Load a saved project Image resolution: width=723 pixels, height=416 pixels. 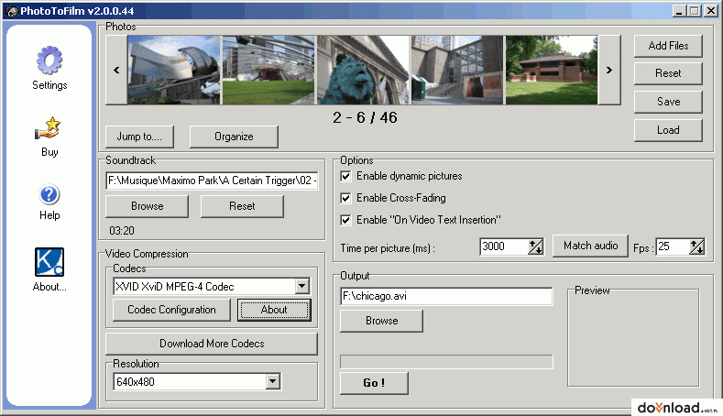click(x=668, y=130)
